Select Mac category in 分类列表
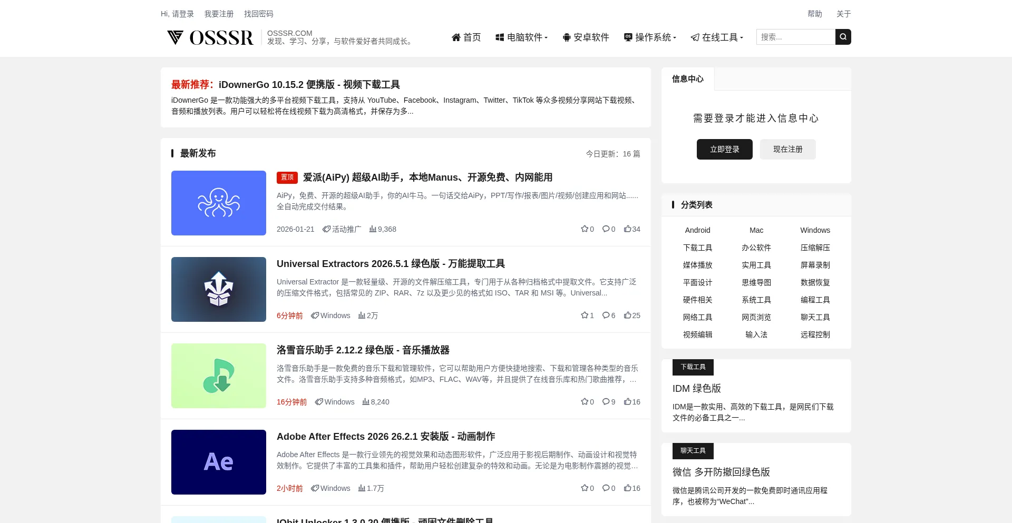1012x523 pixels. (x=756, y=230)
